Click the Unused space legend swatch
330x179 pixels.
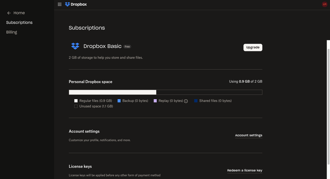tap(76, 106)
